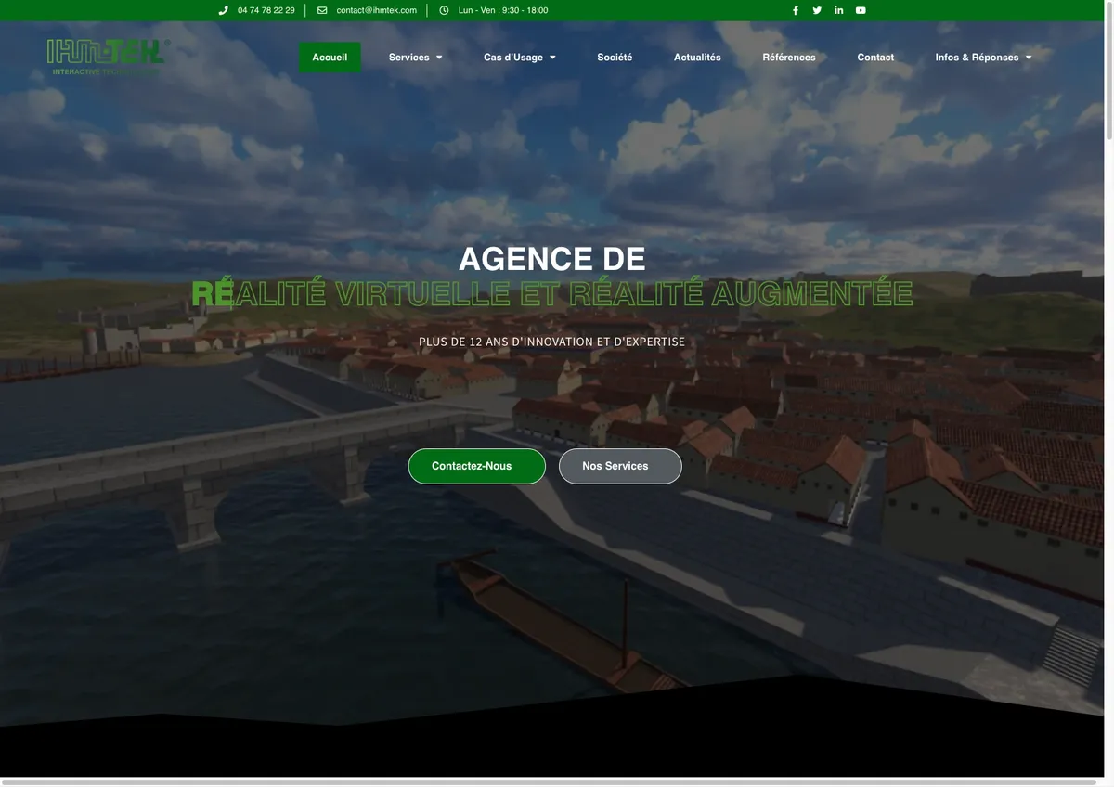The width and height of the screenshot is (1114, 787).
Task: Expand the Infos & Réponses dropdown
Action: point(983,58)
